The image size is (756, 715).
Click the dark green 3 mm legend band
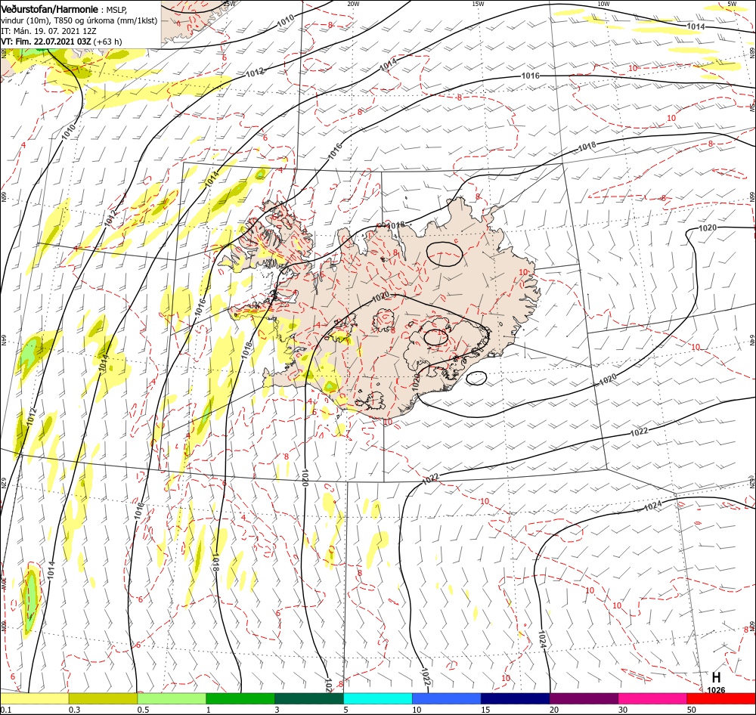pos(309,698)
